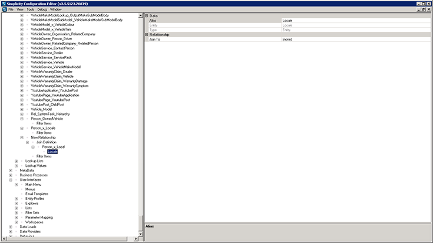Viewport: 433px width, 243px height.
Task: Select Rel_SystemTask_Heirarchy relationship
Action: point(50,114)
